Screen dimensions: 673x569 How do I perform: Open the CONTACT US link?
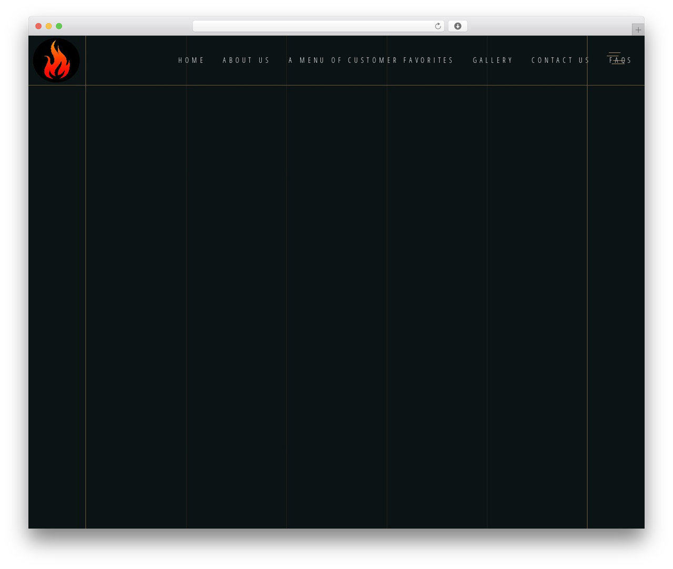(x=560, y=60)
